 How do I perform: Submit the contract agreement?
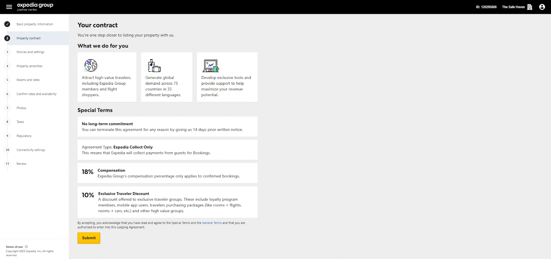(x=89, y=238)
